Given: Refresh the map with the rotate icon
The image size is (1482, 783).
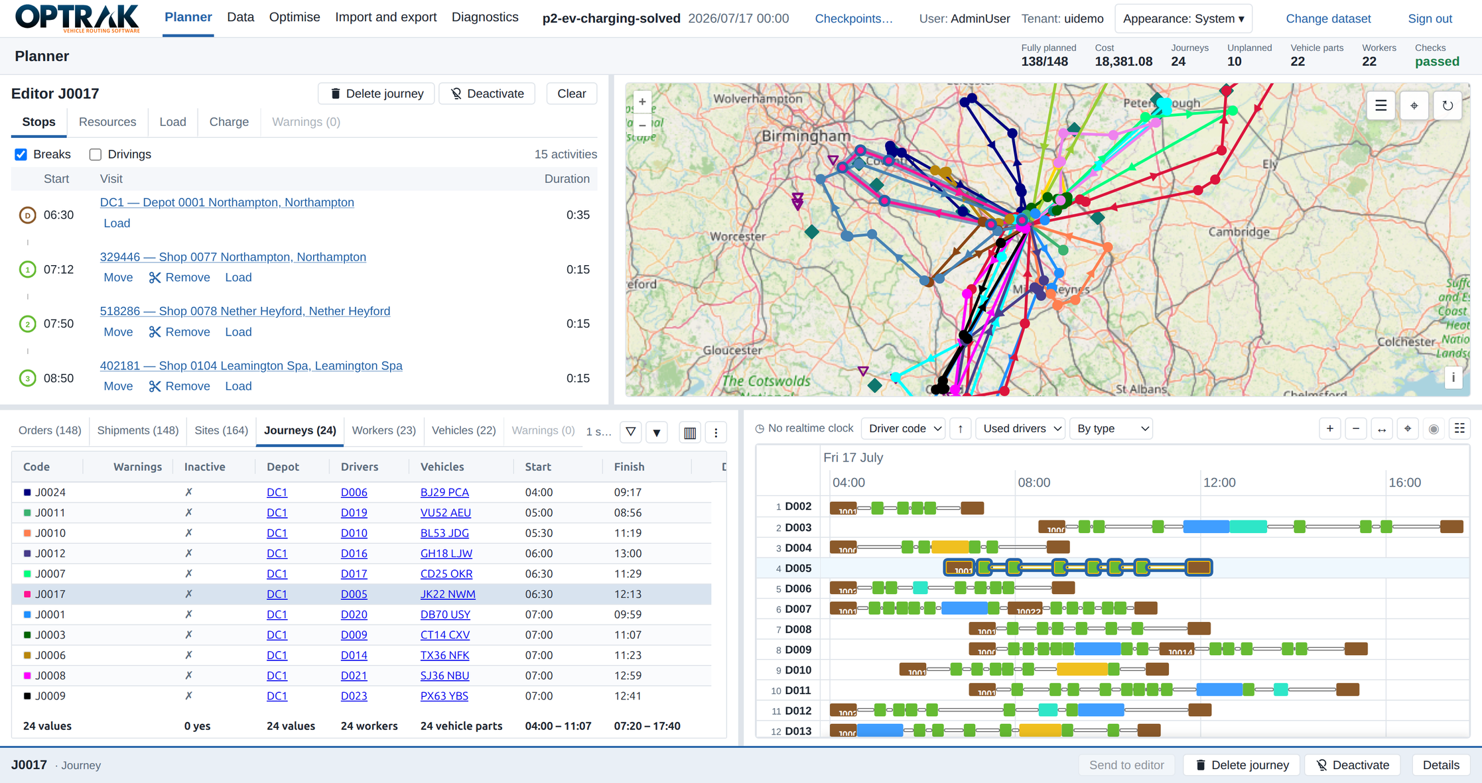Looking at the screenshot, I should [x=1448, y=105].
